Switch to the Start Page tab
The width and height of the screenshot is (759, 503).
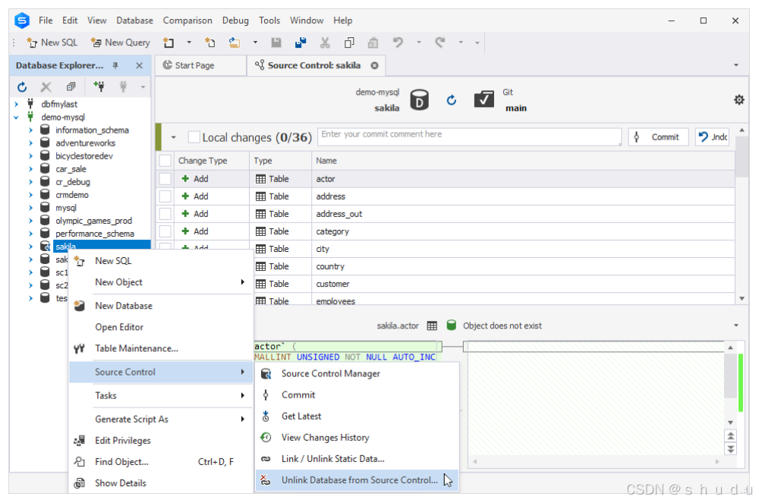[x=190, y=65]
